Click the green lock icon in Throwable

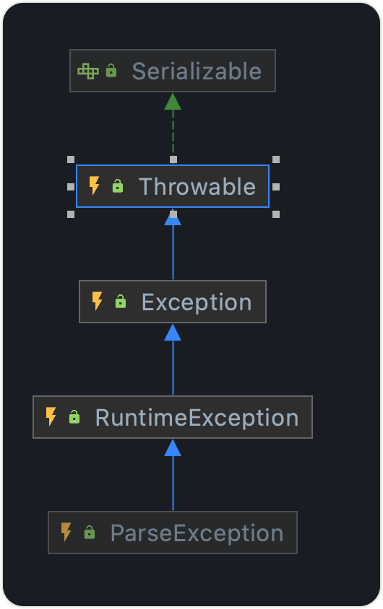click(118, 186)
